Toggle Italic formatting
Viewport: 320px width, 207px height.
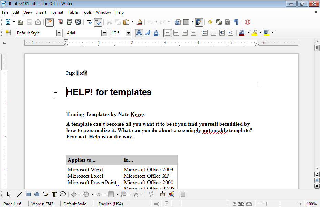(148, 33)
